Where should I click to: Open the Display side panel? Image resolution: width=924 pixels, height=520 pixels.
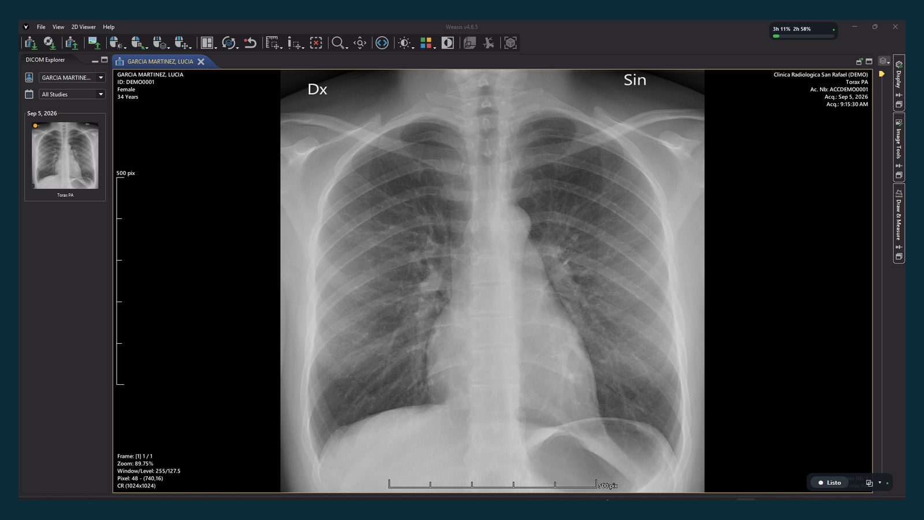pos(899,83)
